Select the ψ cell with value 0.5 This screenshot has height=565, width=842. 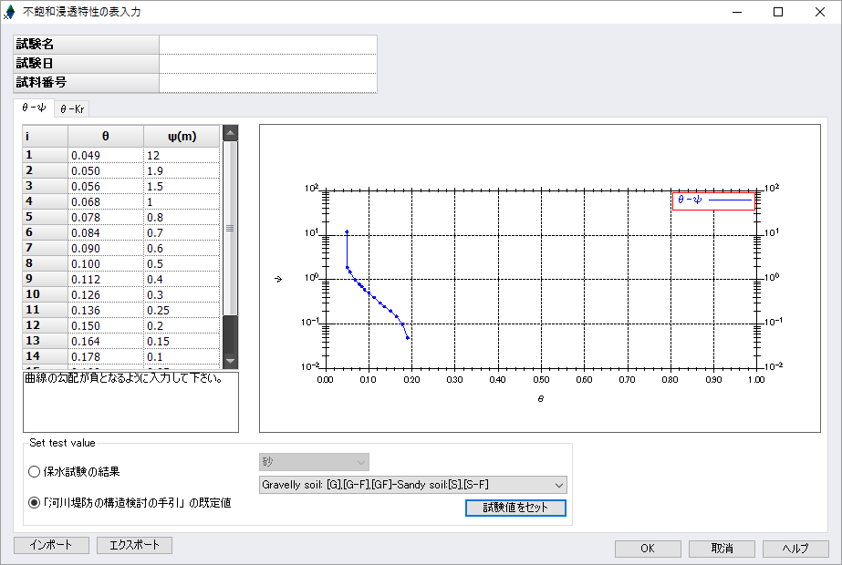(x=182, y=264)
